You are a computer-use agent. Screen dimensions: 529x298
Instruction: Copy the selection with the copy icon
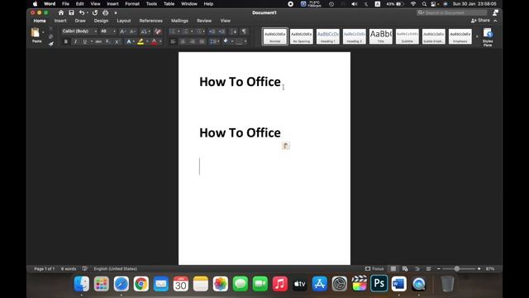coord(51,36)
